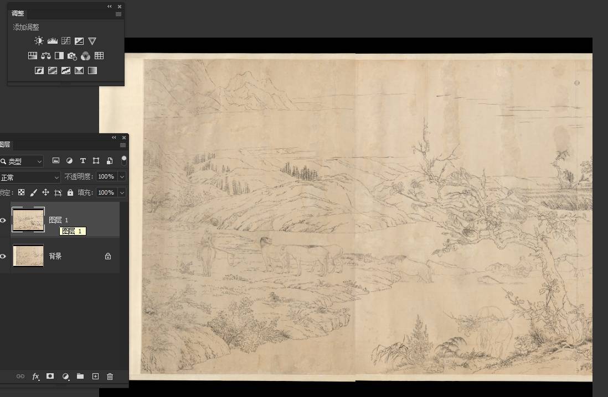Create a new layer with plus icon
The image size is (608, 397).
tap(95, 377)
